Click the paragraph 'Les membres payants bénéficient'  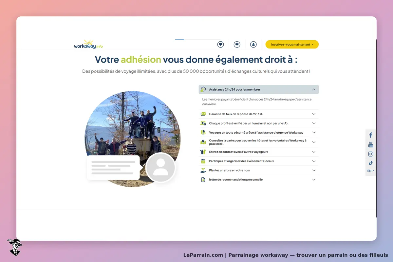coord(257,102)
